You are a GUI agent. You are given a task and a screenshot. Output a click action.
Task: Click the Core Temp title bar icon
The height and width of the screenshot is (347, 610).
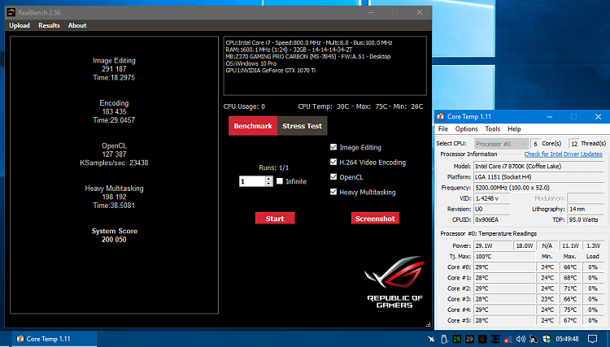point(440,116)
